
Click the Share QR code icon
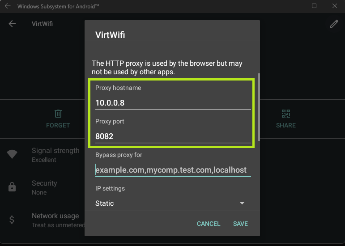(x=286, y=114)
